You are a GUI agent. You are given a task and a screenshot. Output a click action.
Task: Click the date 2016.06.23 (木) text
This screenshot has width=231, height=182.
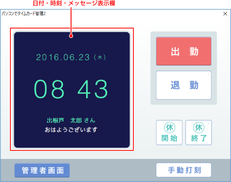coord(71,57)
